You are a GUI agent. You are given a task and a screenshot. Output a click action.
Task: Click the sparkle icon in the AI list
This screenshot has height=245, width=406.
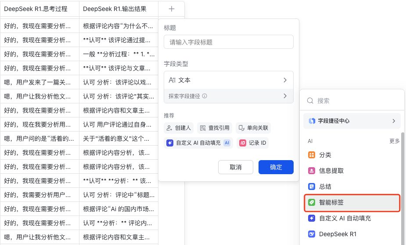tap(312, 218)
